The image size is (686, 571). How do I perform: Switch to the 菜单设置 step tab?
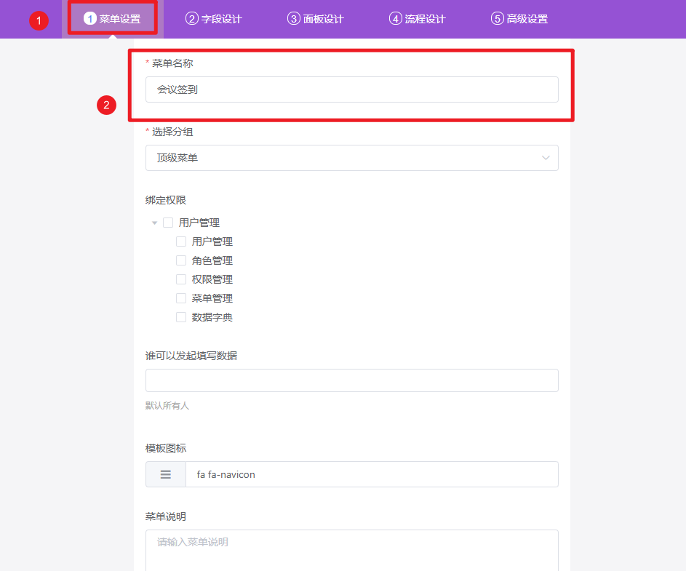click(113, 19)
